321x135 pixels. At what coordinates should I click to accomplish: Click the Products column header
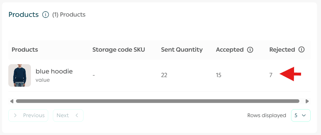click(x=25, y=50)
